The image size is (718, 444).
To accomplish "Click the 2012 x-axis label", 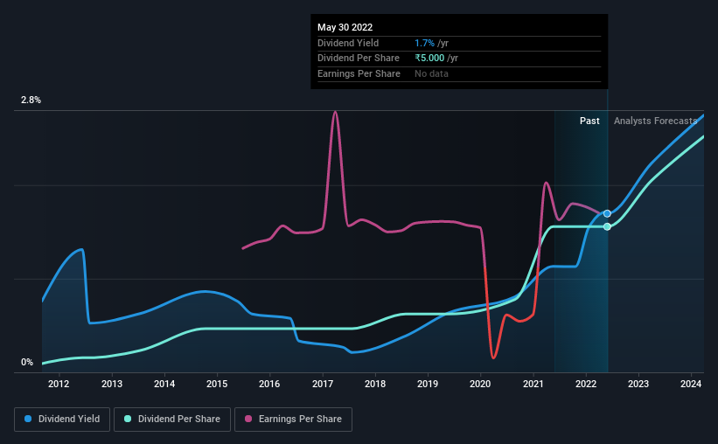I will click(x=59, y=384).
